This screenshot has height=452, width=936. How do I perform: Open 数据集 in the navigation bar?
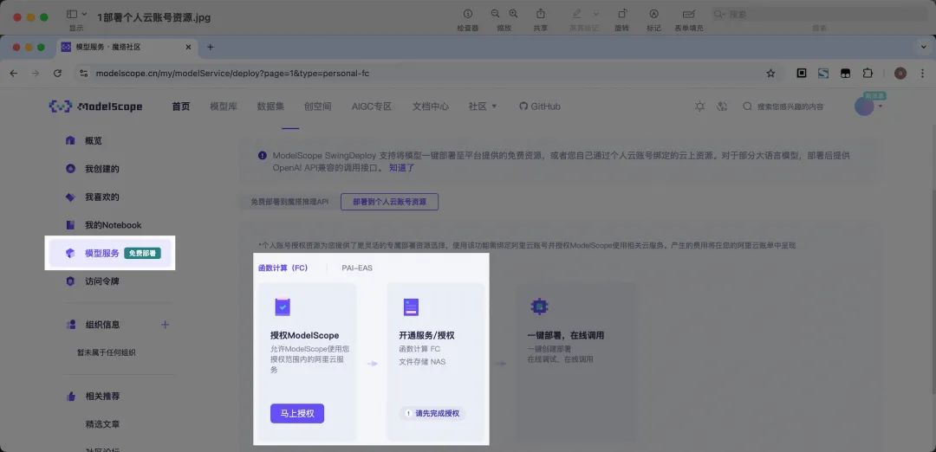(x=270, y=107)
